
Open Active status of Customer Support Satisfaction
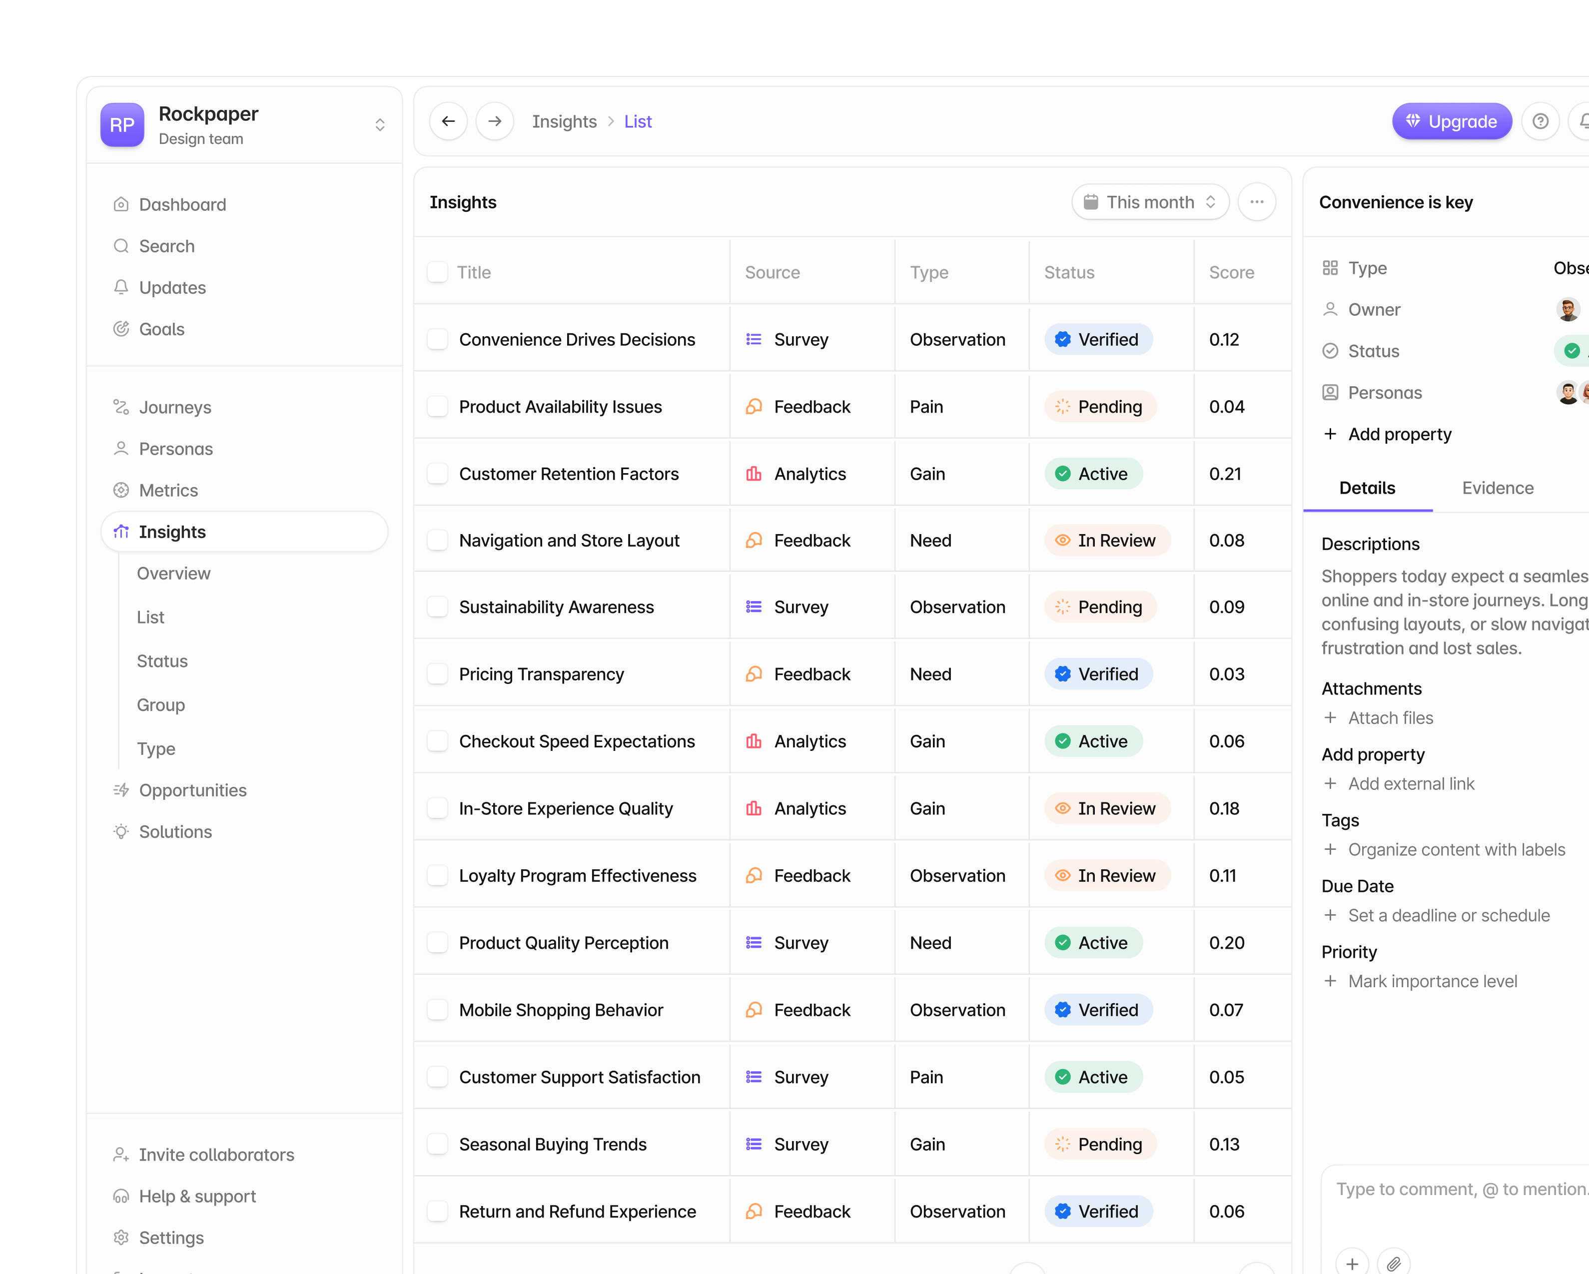coord(1093,1077)
